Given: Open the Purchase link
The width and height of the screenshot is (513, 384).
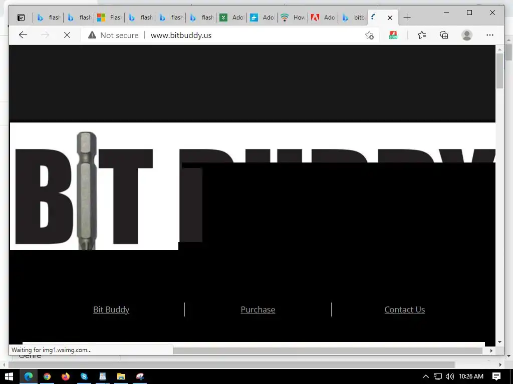Looking at the screenshot, I should click(x=258, y=309).
